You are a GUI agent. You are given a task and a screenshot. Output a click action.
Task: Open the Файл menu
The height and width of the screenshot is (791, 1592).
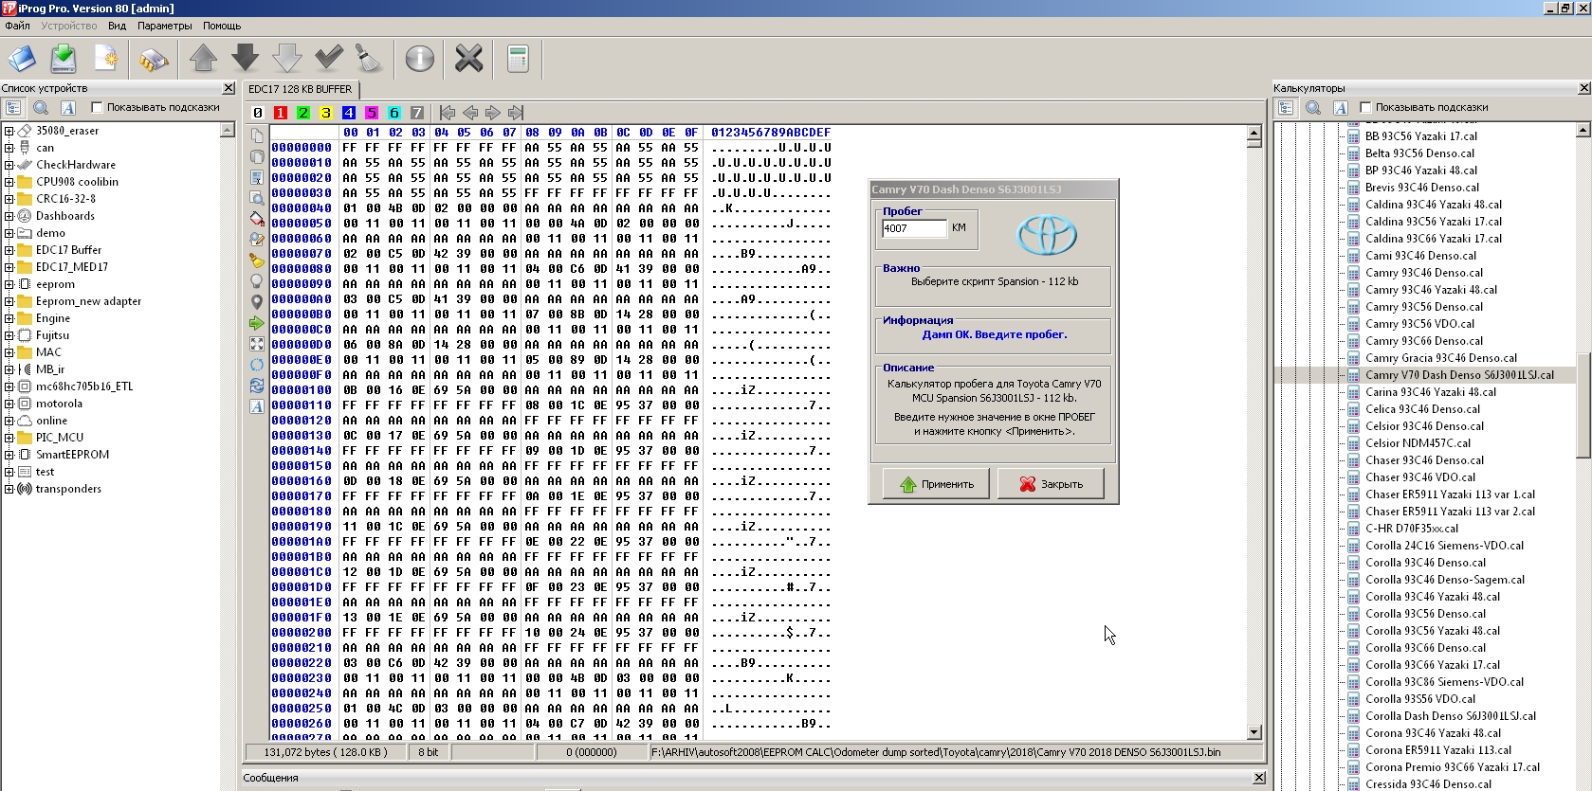coord(18,26)
